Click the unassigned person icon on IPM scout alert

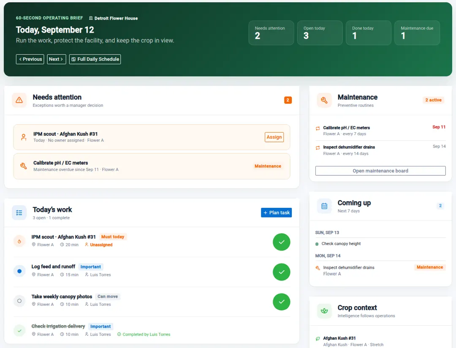coord(24,137)
